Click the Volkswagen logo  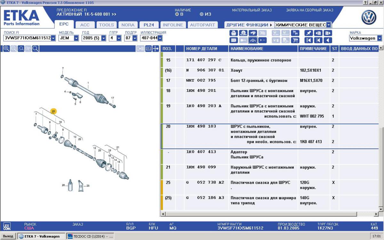click(369, 18)
